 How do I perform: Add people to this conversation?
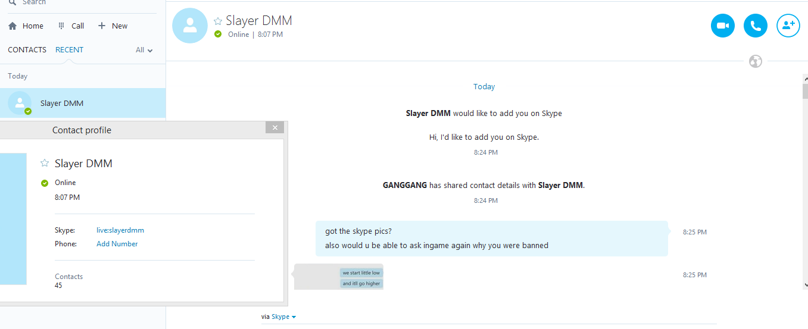click(788, 26)
